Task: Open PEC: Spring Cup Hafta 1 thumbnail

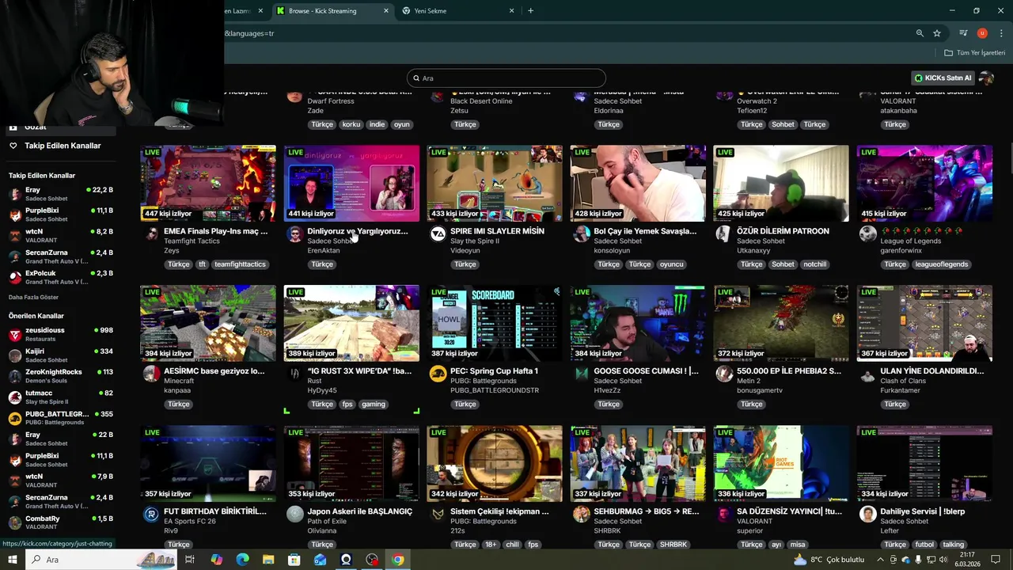Action: [x=495, y=323]
